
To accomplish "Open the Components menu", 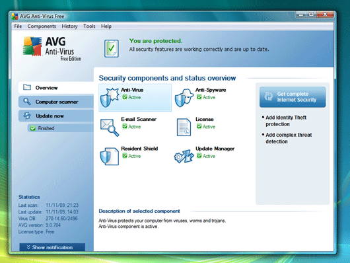I will tap(42, 26).
